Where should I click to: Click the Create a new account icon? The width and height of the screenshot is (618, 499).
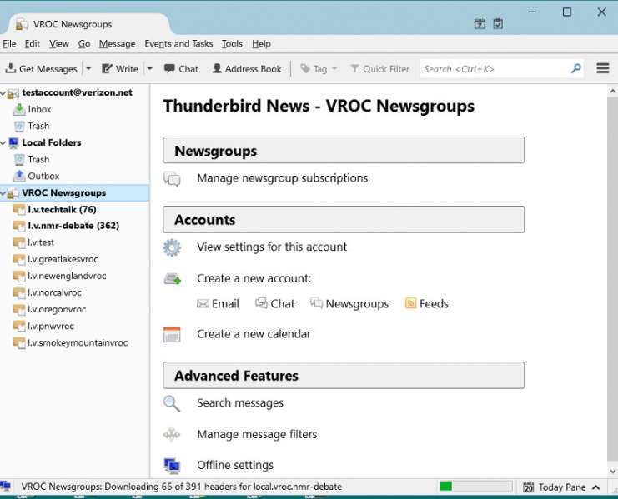coord(173,279)
